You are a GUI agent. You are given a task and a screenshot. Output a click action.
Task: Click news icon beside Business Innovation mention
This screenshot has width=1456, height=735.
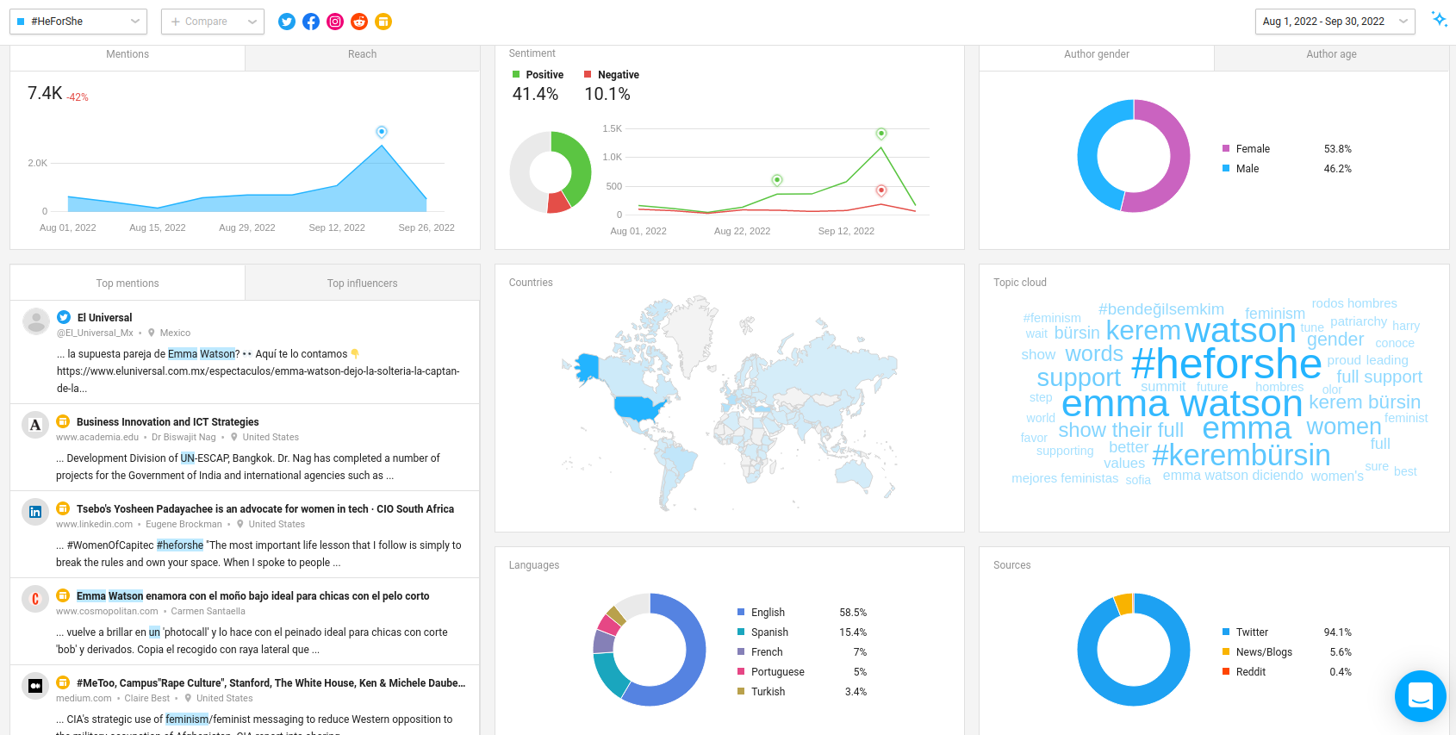[x=63, y=421]
